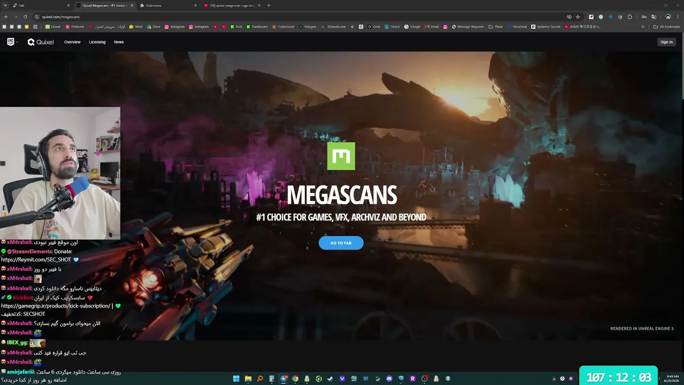Open the TurboSquid bookmark
Viewport: 684px width, 385px height.
tap(283, 27)
